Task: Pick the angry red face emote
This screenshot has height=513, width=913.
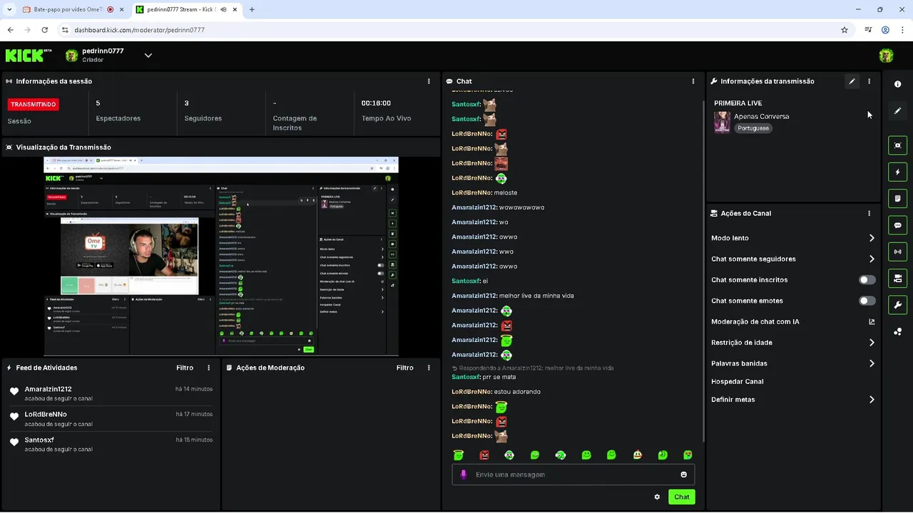Action: point(484,455)
